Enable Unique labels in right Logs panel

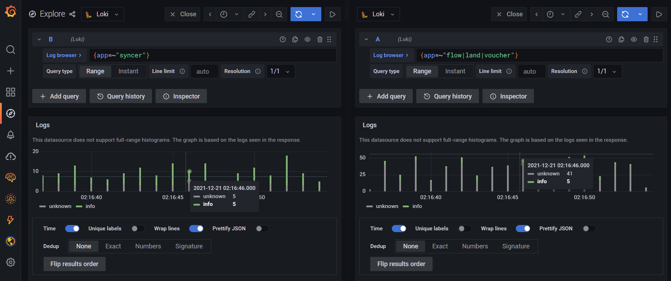pos(465,229)
